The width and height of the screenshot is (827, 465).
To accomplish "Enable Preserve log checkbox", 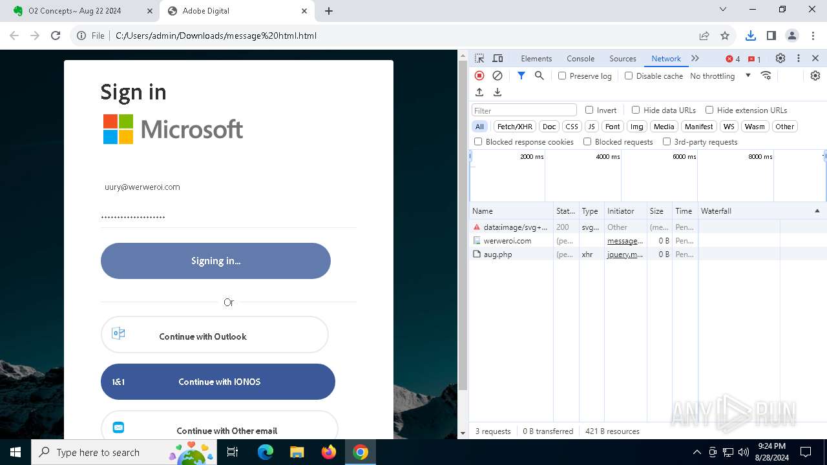I will [562, 76].
